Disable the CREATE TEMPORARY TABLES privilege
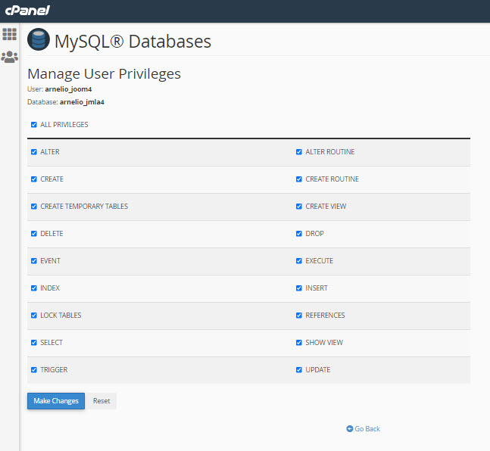This screenshot has height=451, width=490. click(33, 207)
